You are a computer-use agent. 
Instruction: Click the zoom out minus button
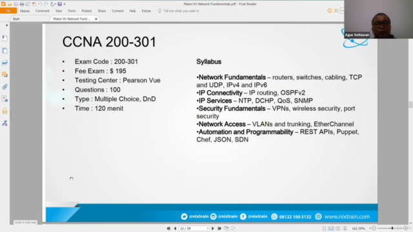(x=374, y=228)
